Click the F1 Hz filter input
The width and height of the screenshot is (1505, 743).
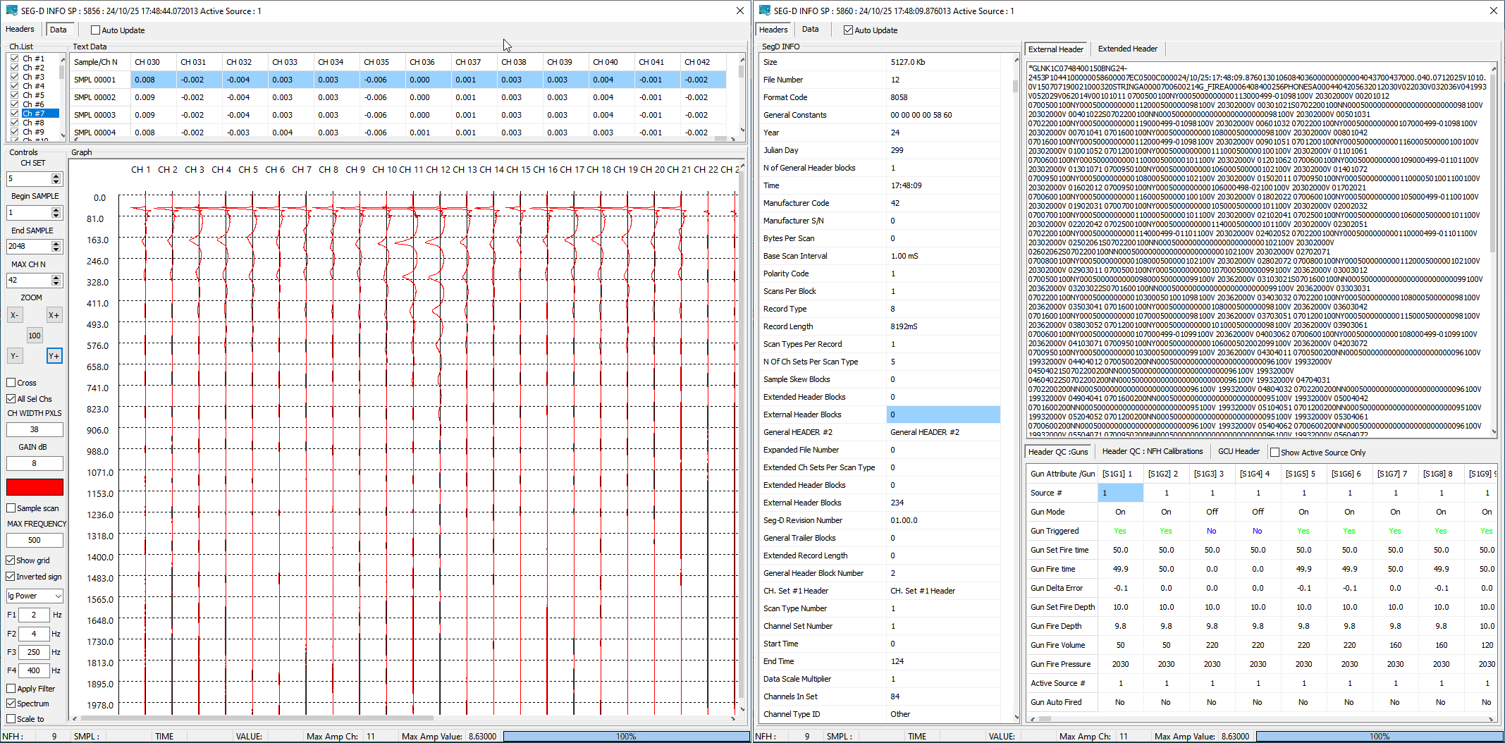click(x=34, y=615)
